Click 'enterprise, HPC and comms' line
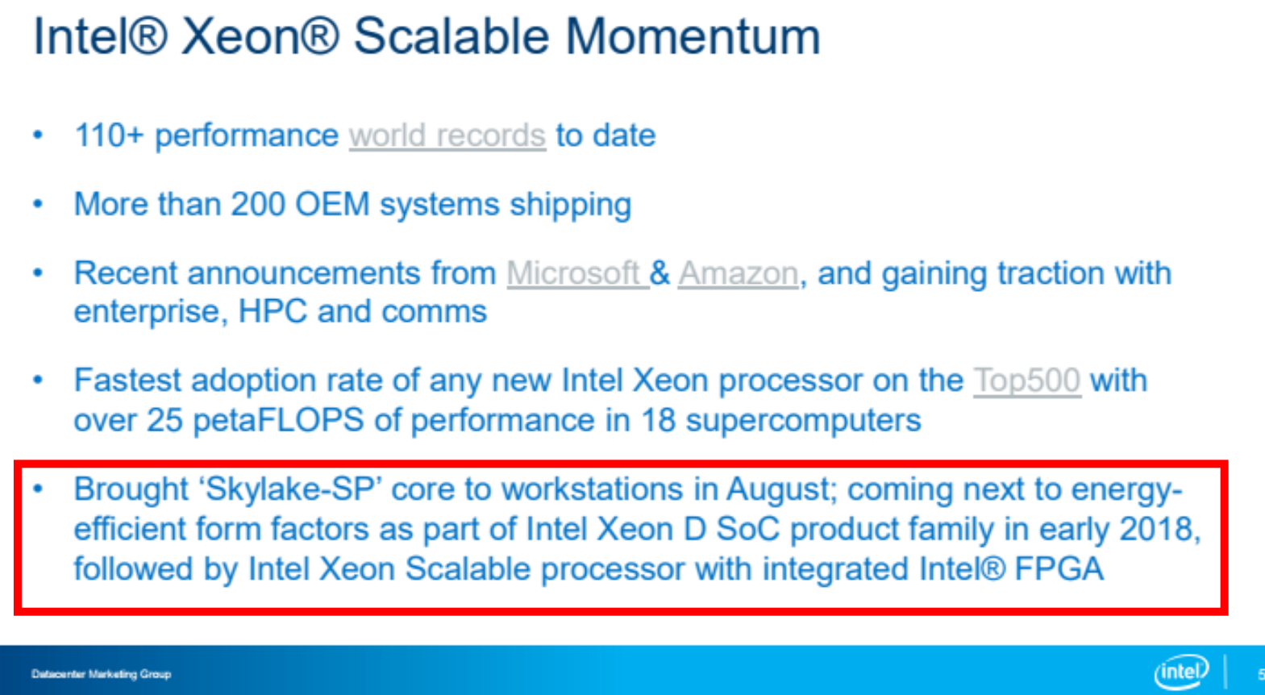 click(x=281, y=312)
